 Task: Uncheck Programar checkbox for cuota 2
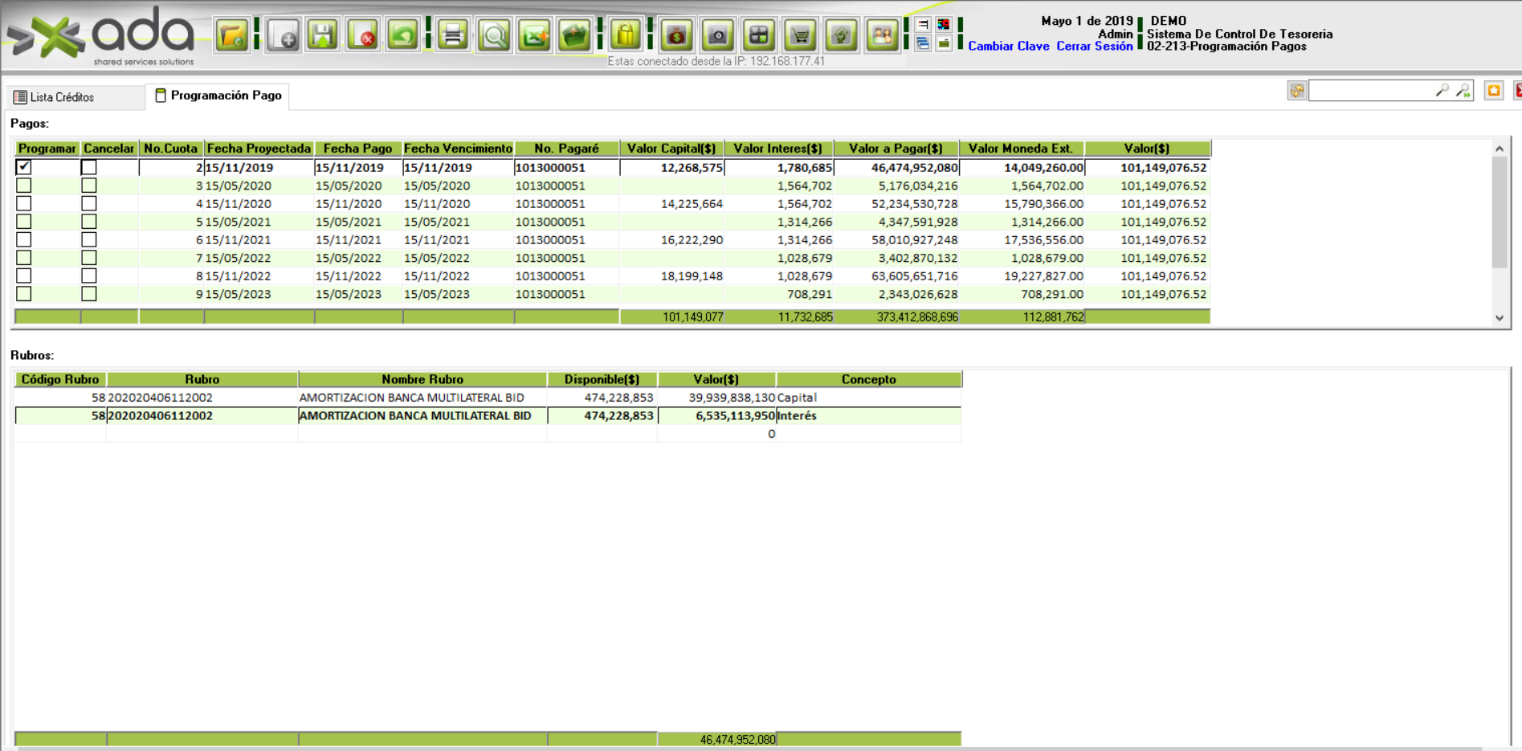[24, 167]
